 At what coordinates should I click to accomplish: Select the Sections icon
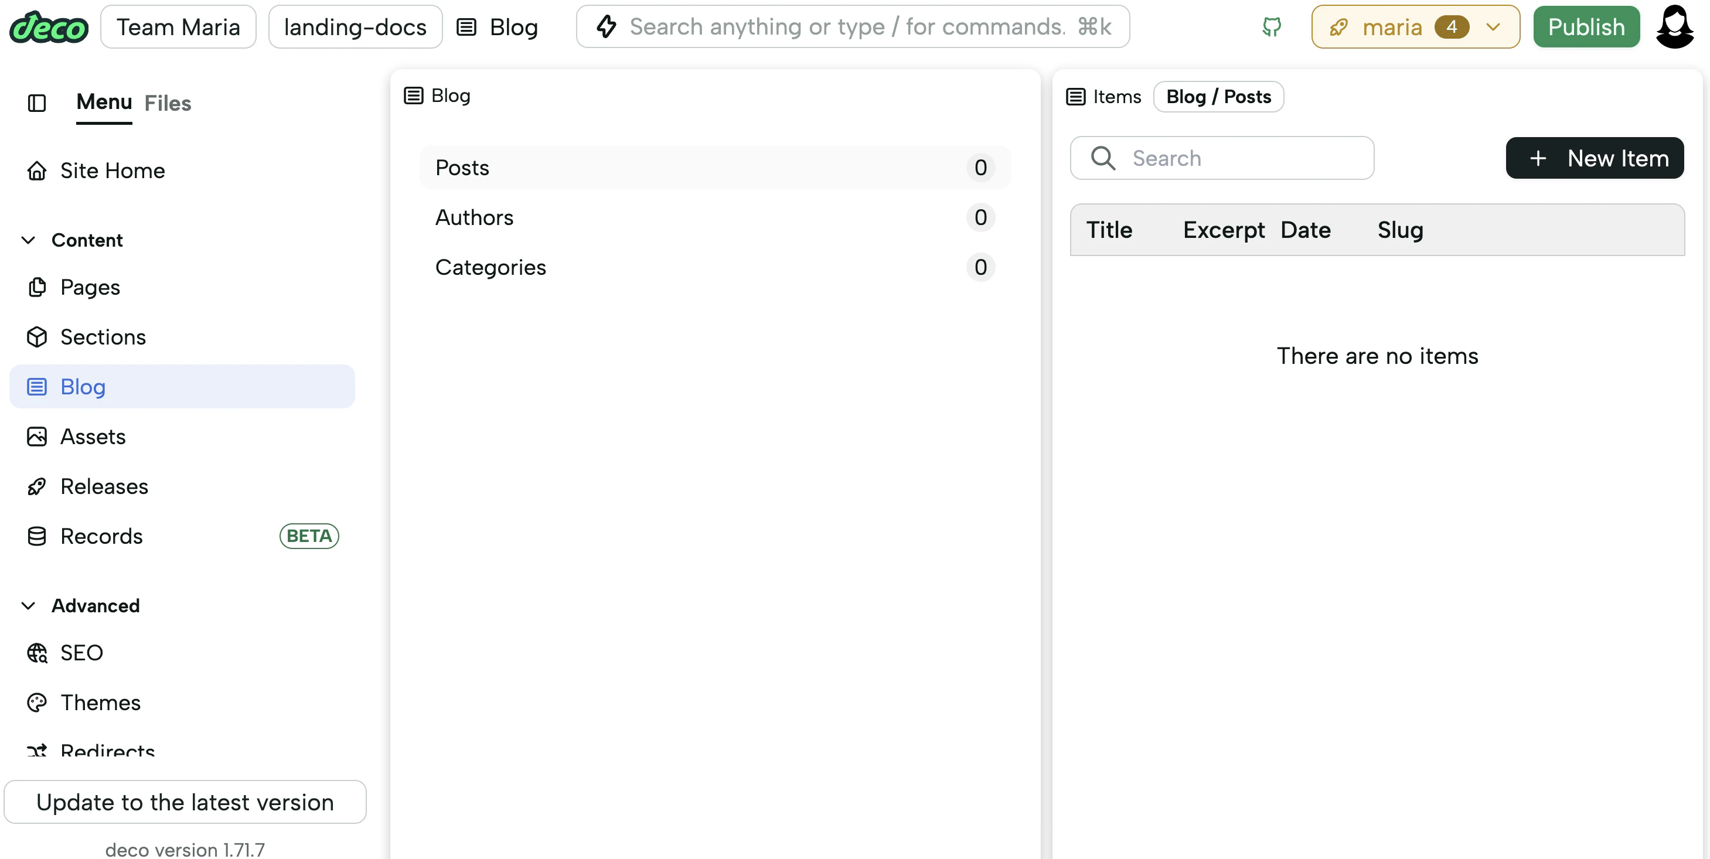pyautogui.click(x=37, y=336)
